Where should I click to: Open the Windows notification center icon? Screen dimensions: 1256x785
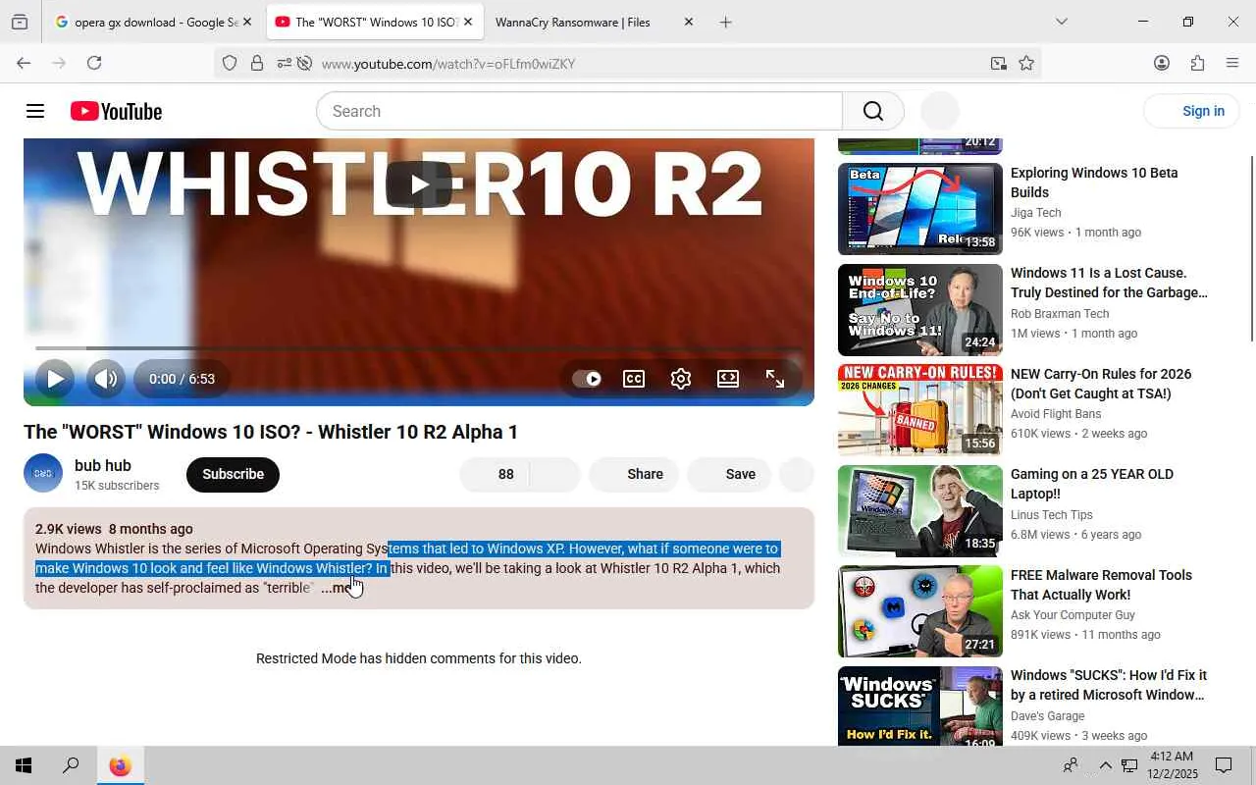[1224, 765]
